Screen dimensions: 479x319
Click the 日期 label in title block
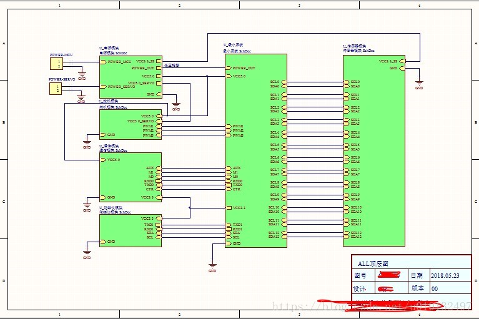coord(417,275)
